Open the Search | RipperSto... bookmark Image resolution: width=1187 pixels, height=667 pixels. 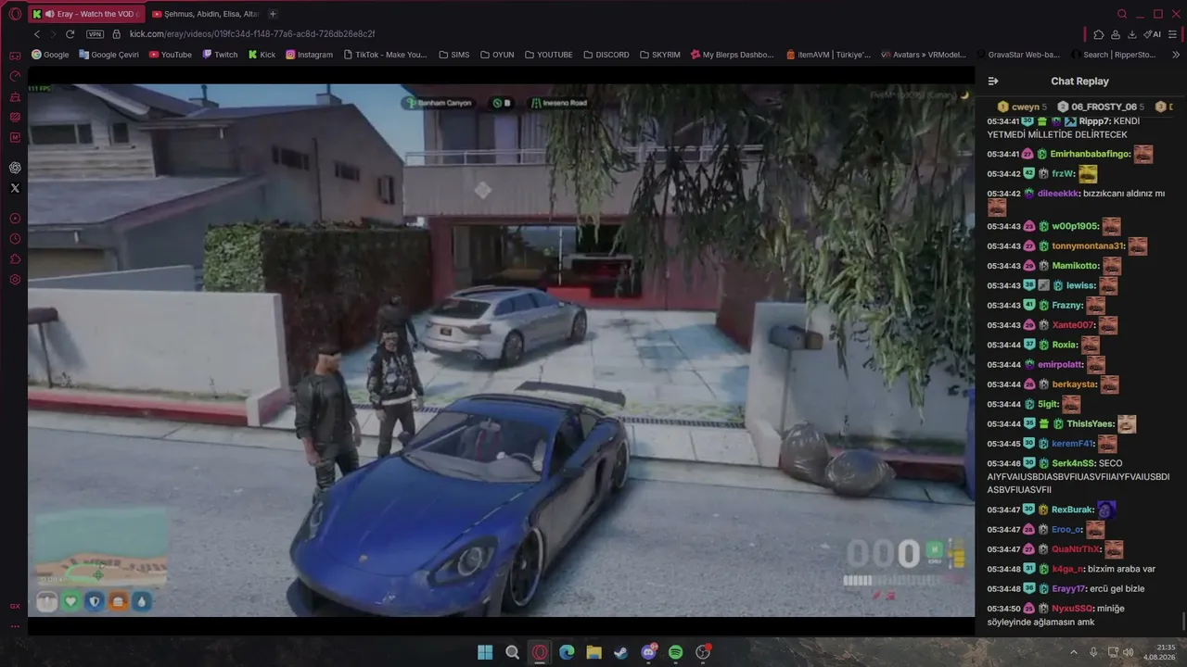pos(1113,55)
